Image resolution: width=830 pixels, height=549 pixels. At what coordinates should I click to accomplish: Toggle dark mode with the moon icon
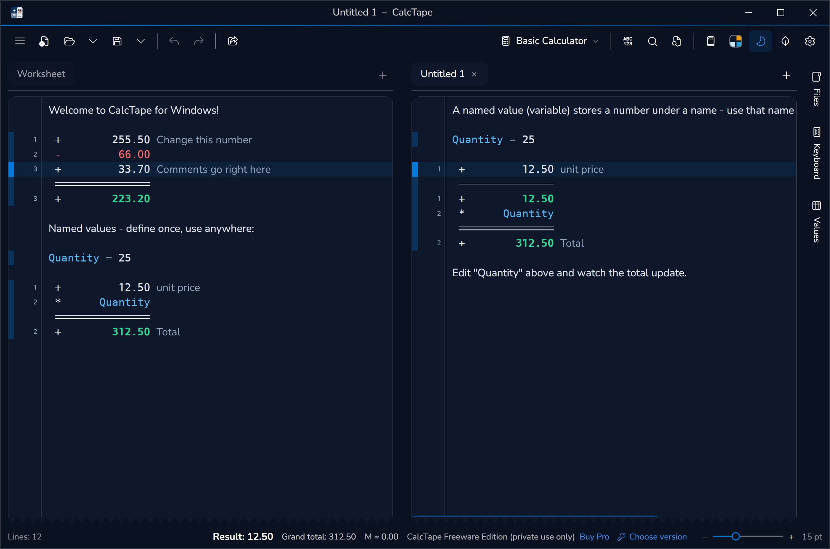coord(761,41)
